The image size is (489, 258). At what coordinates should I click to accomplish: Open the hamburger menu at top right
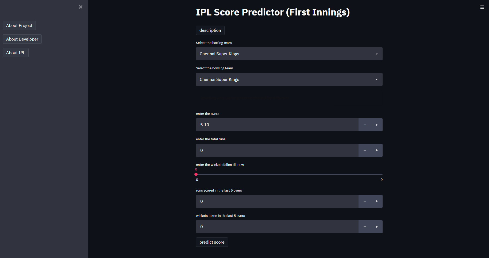point(482,7)
